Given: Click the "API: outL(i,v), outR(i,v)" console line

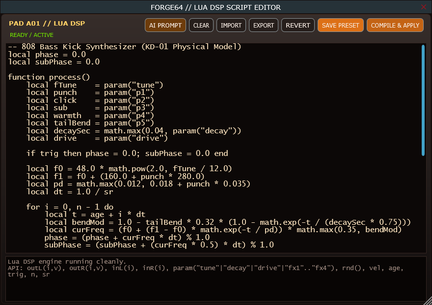Looking at the screenshot, I should pyautogui.click(x=206, y=268).
